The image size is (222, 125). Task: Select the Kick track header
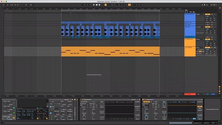[x=190, y=31]
